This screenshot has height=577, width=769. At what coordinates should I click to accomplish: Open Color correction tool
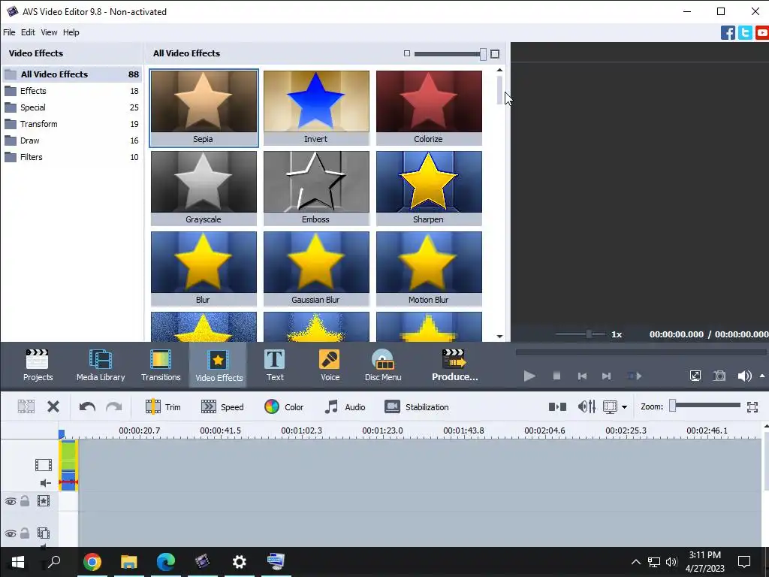click(284, 406)
